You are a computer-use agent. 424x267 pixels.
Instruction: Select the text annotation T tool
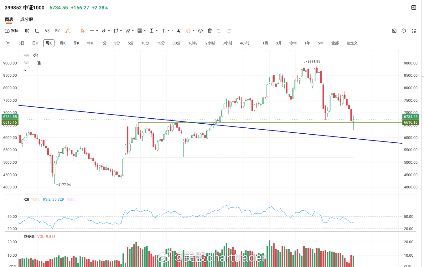pyautogui.click(x=163, y=31)
